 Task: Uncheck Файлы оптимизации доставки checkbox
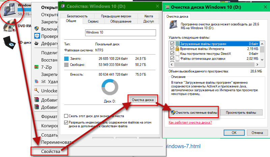point(172,59)
